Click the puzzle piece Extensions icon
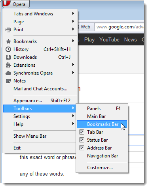 point(8,65)
